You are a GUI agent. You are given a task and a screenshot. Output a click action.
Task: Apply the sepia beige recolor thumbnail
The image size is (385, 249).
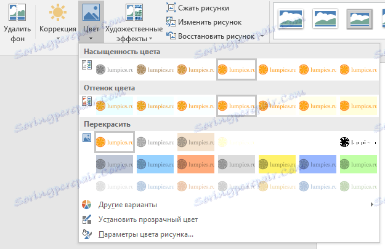click(196, 142)
